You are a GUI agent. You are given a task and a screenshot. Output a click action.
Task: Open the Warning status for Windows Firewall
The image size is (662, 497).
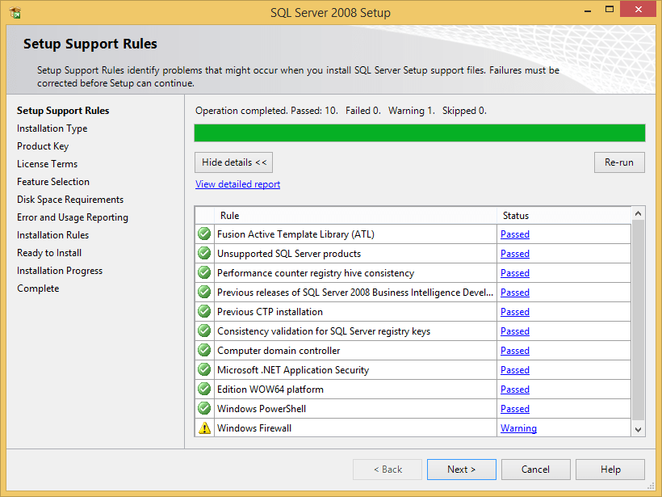pos(518,428)
